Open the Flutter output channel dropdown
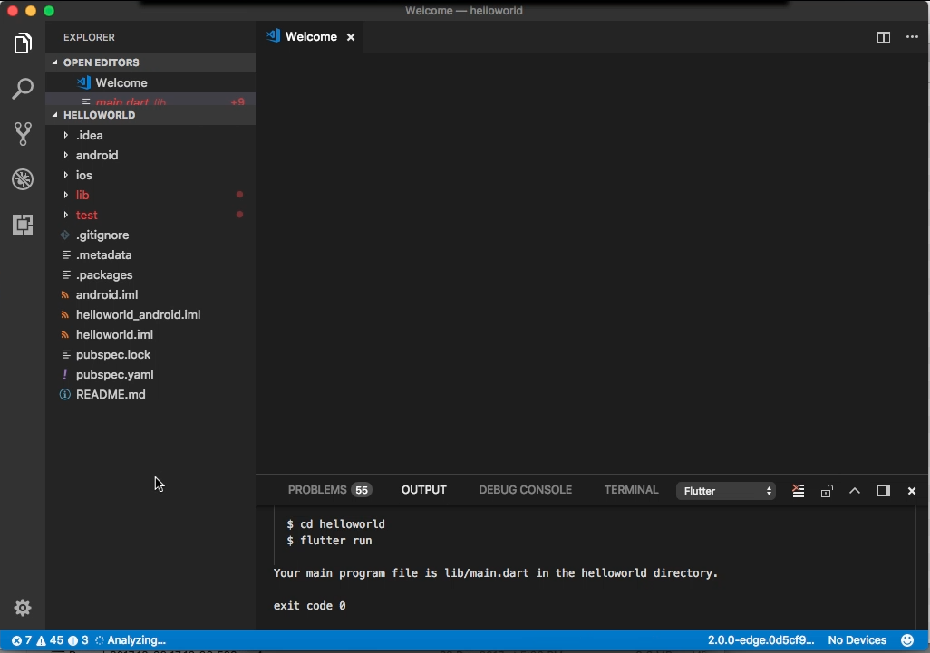 [726, 491]
